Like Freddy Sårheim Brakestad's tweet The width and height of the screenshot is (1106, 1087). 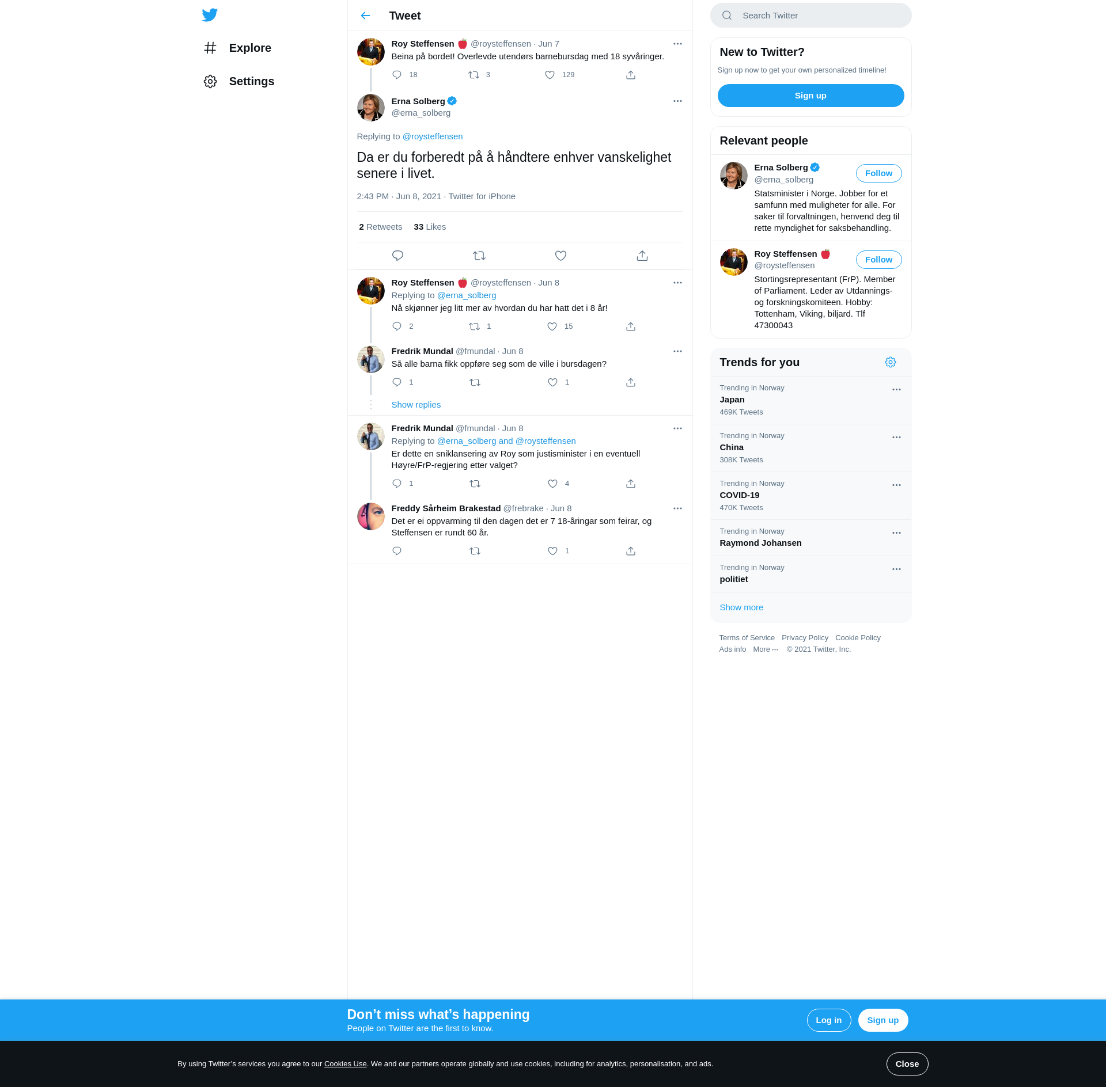tap(552, 551)
